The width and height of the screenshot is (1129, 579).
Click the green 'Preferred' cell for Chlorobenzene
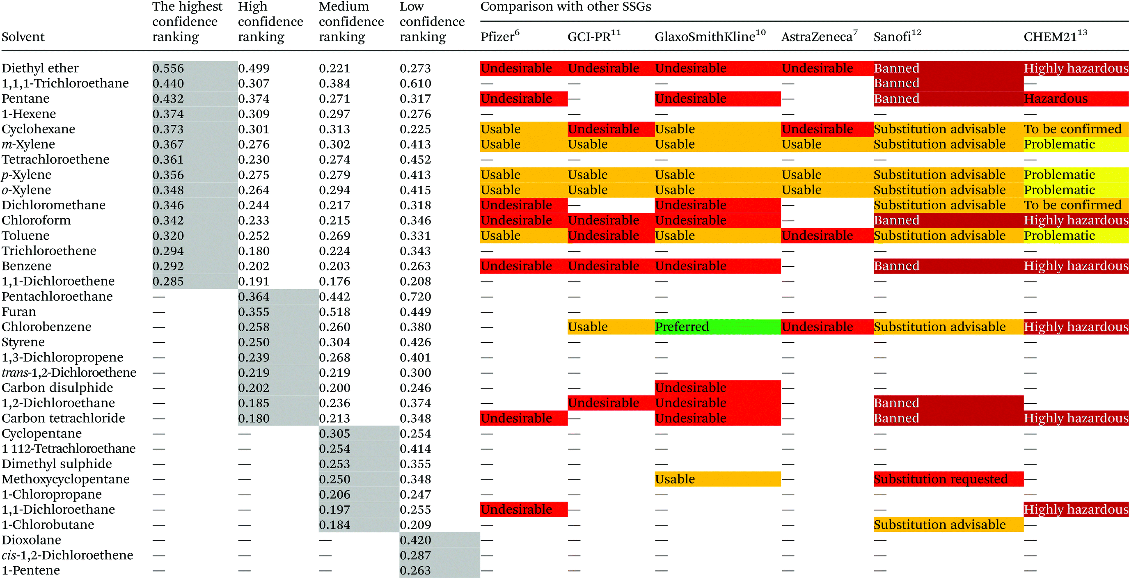pos(717,327)
